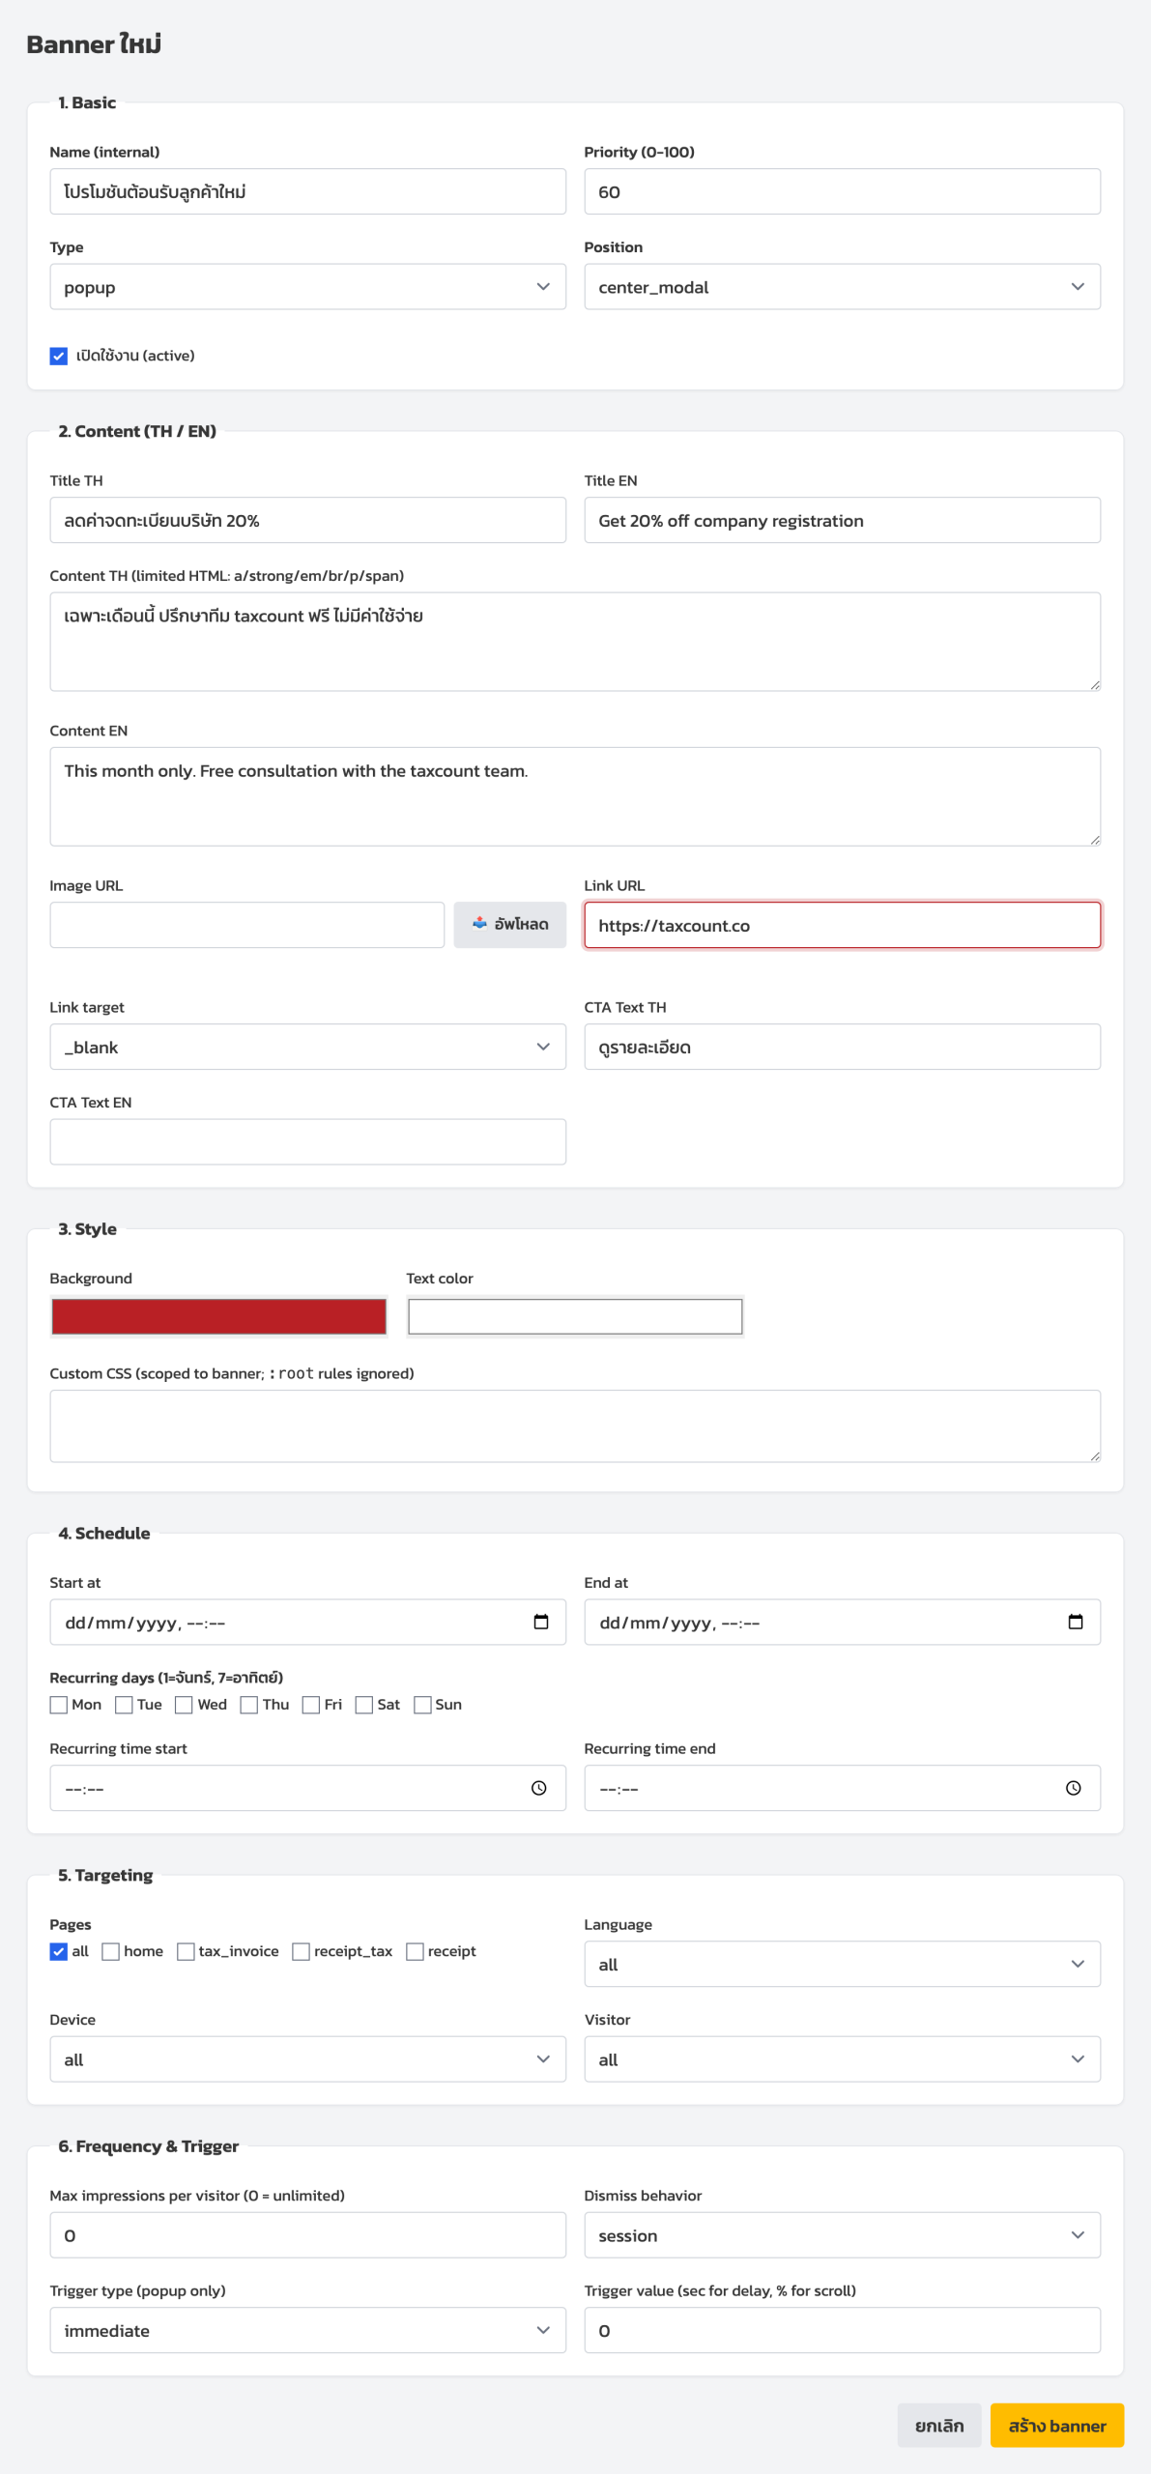Check the 'home' pages checkbox
Viewport: 1151px width, 2474px height.
(x=111, y=1951)
